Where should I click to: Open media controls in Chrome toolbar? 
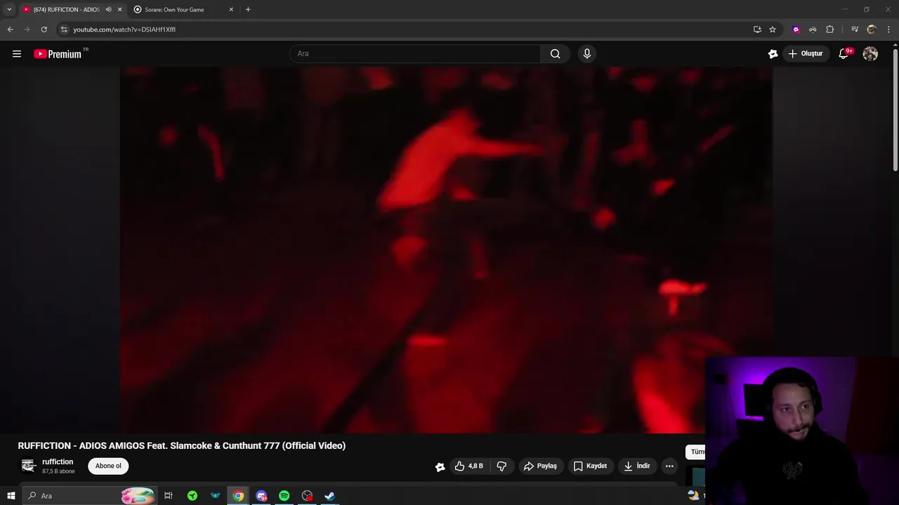(x=855, y=29)
